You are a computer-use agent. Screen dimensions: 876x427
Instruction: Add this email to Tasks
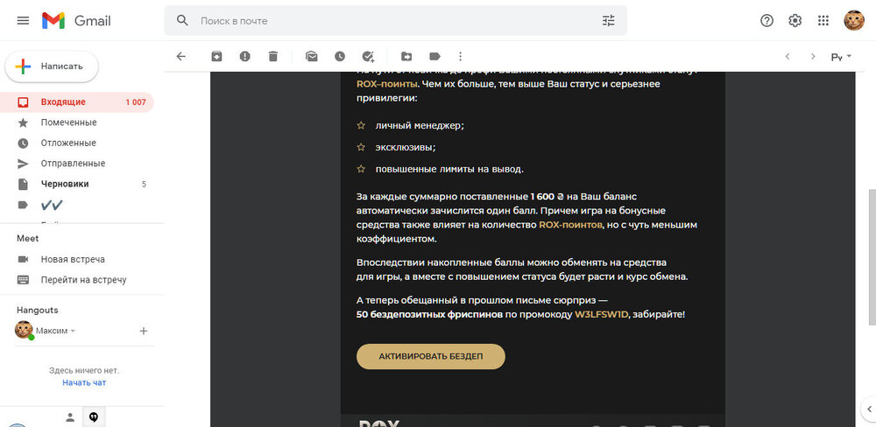click(368, 56)
